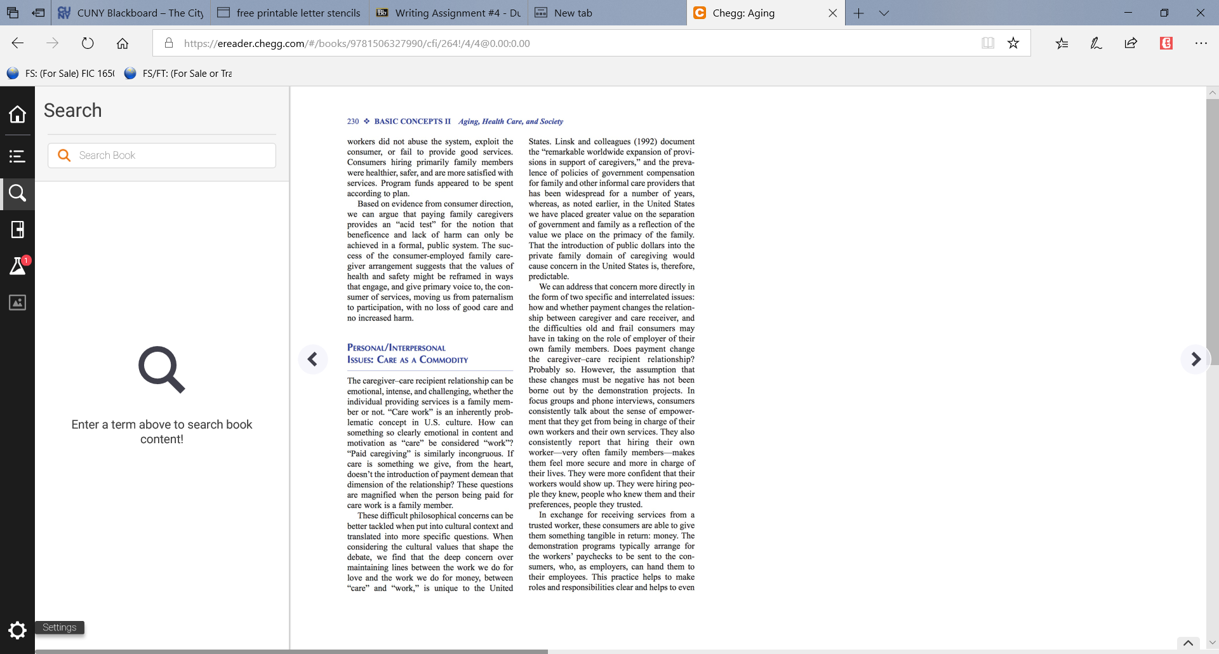Click the browser Forward arrow

53,43
